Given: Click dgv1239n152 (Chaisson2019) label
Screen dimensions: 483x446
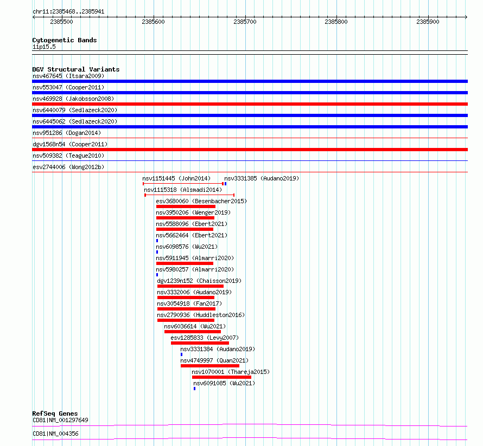Looking at the screenshot, I should click(x=199, y=281).
